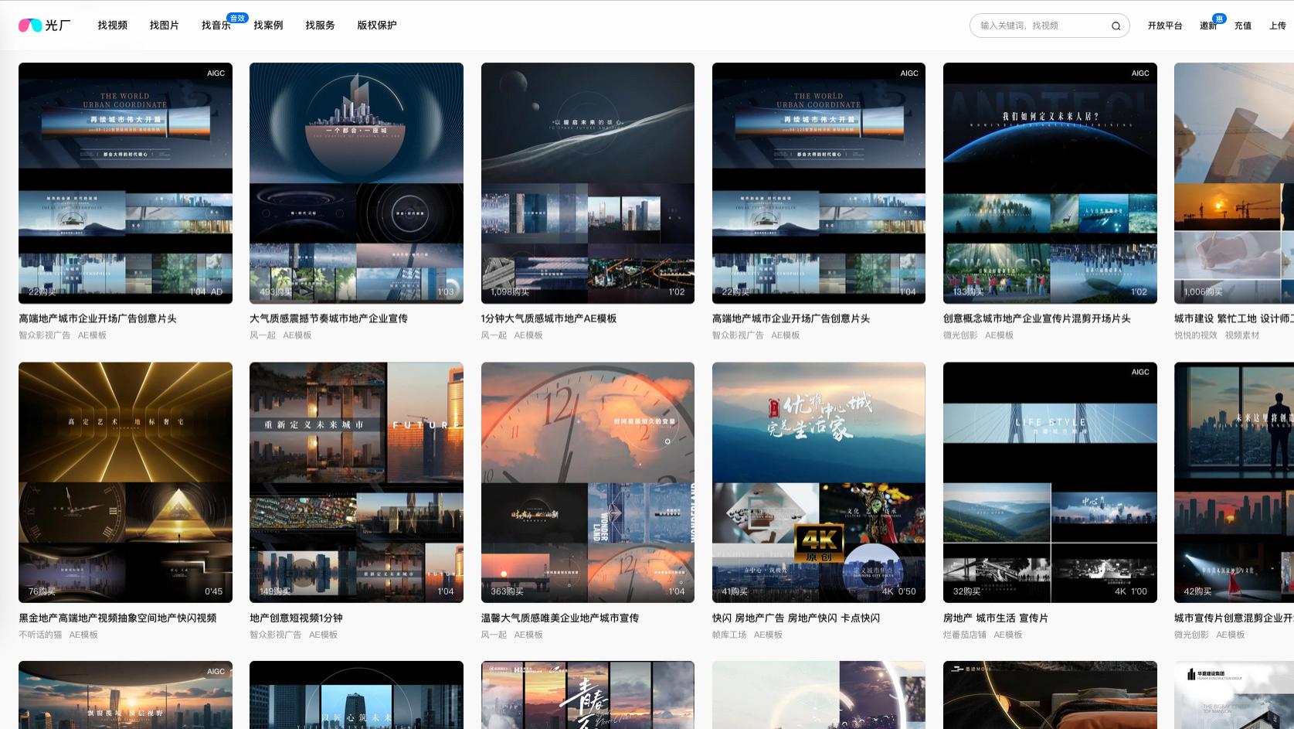This screenshot has height=729, width=1294.
Task: Open the 大气质感震撼节奏城市地产企业宣传 thumbnail
Action: 356,183
